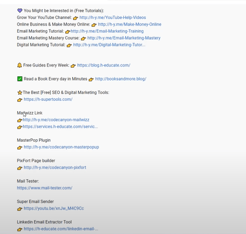The height and width of the screenshot is (234, 246).
Task: Select the 'Mailwizz Link' heading text
Action: 29,113
